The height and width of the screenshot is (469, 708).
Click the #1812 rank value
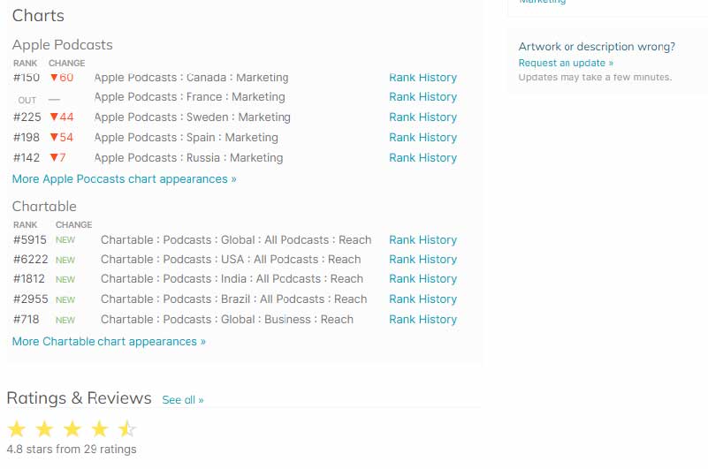coord(29,279)
